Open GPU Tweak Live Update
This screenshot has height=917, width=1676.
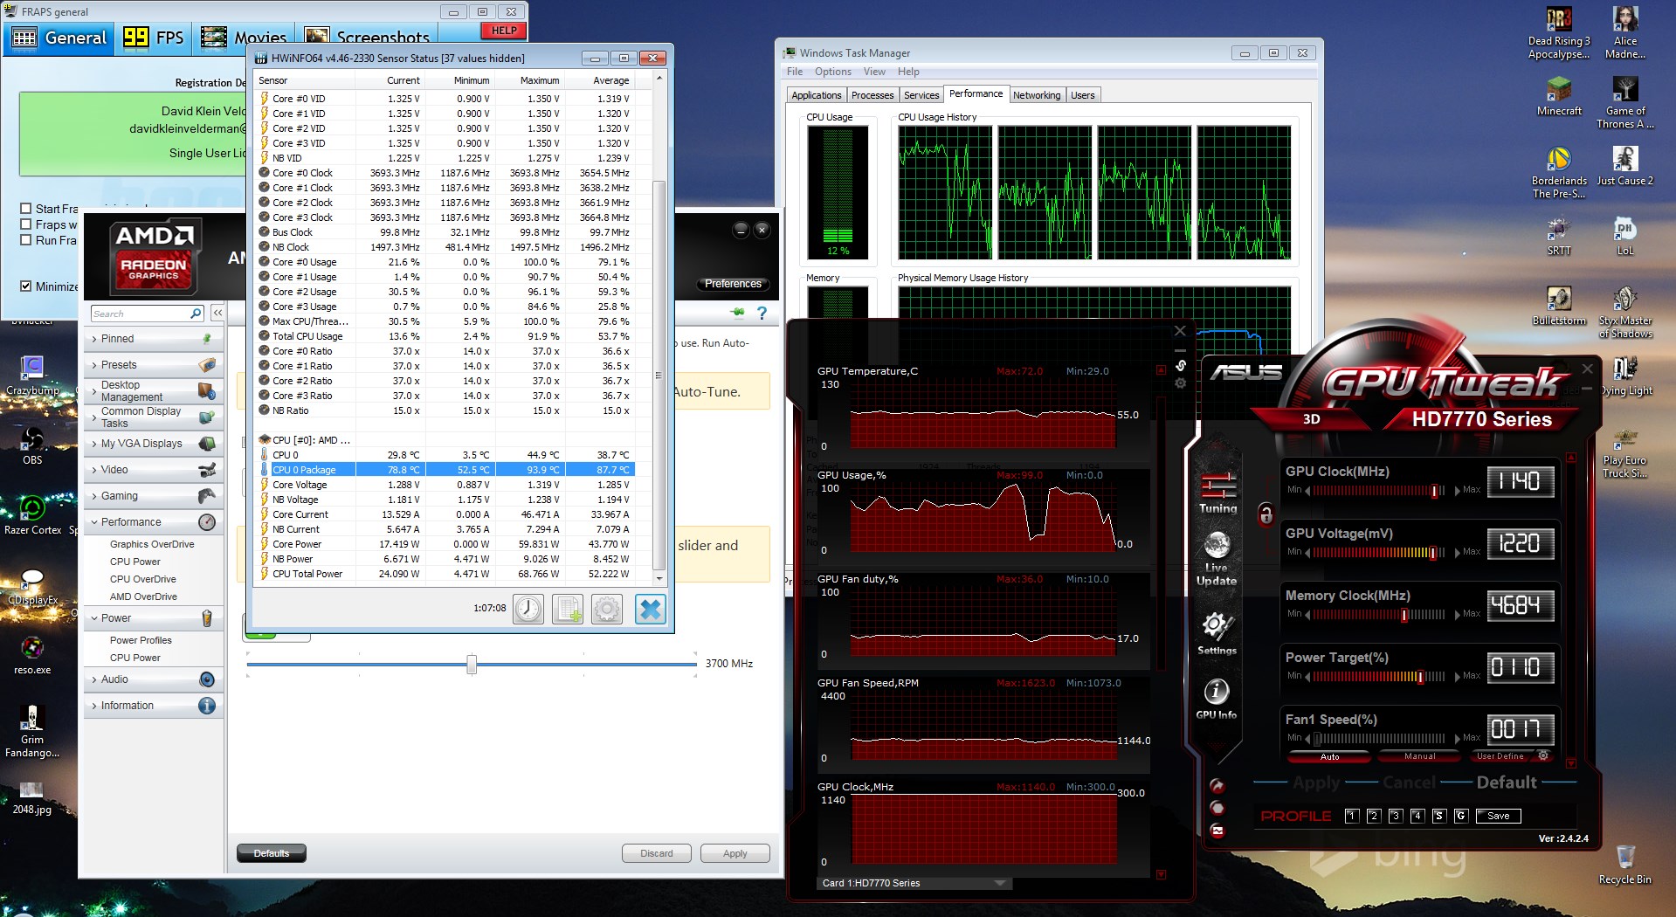pos(1217,559)
